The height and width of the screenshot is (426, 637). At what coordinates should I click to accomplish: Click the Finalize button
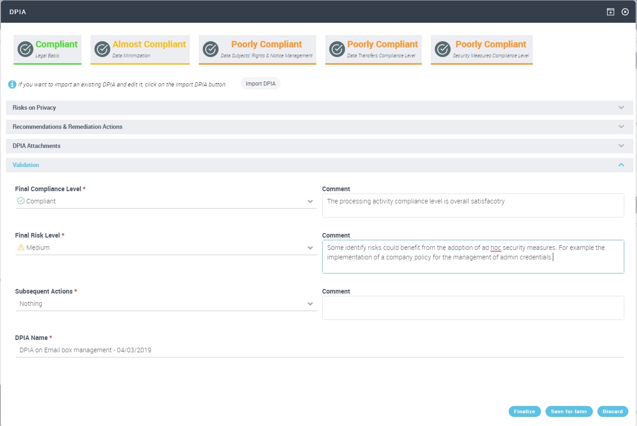tap(525, 411)
